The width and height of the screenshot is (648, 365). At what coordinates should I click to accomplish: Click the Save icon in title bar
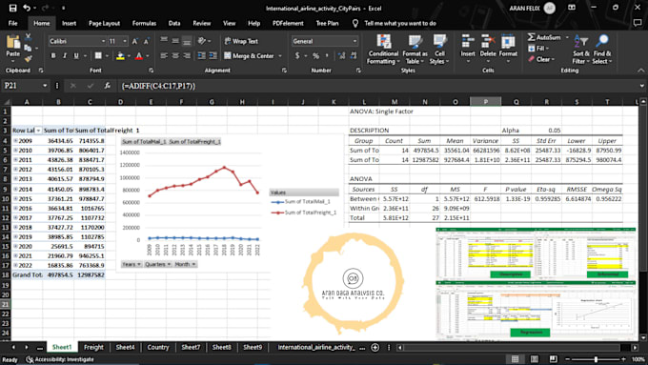point(12,8)
